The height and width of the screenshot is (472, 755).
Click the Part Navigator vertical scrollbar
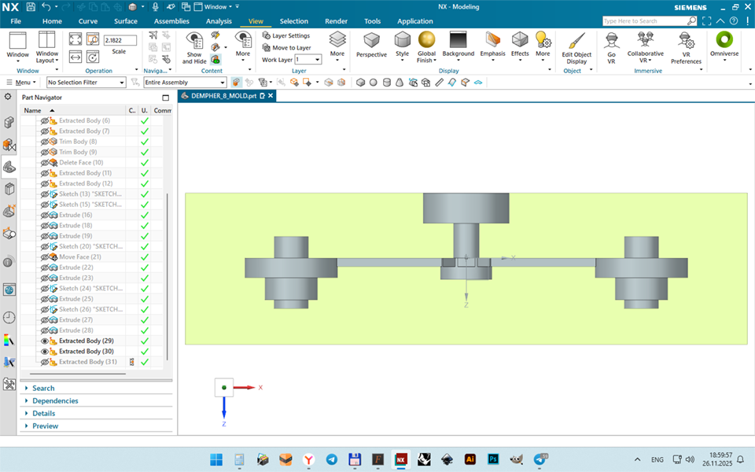click(x=167, y=277)
